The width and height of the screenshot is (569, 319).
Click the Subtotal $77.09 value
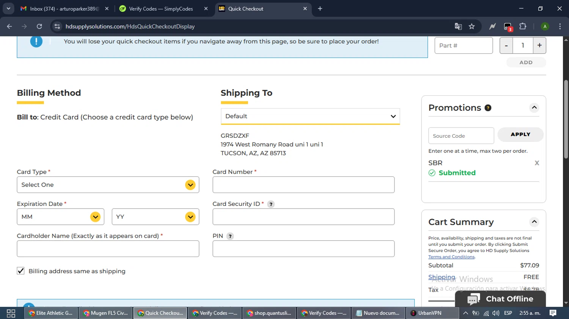(x=530, y=266)
